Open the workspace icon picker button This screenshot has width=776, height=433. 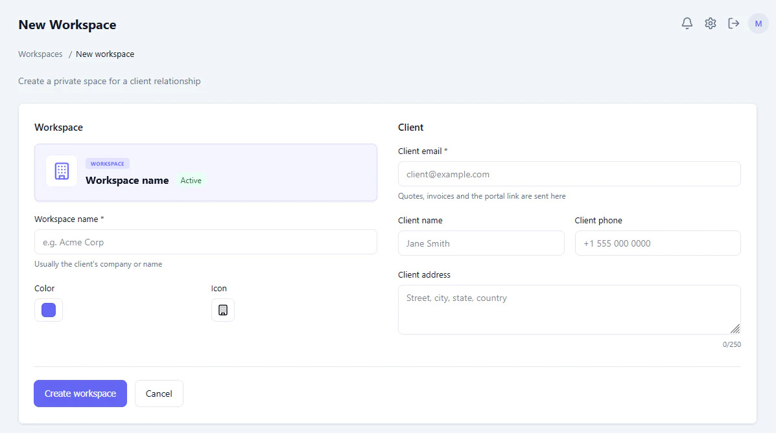[223, 310]
